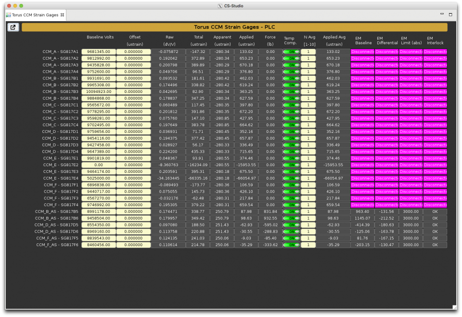The width and height of the screenshot is (462, 317).
Task: Toggle Temp Comp for CCM_F_AS - SG817F6
Action: point(291,245)
